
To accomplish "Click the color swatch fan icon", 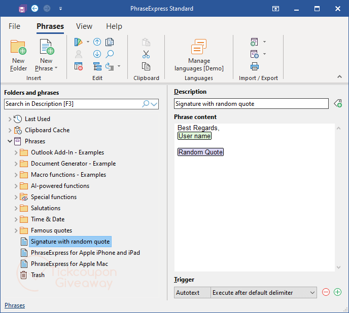I will 78,42.
